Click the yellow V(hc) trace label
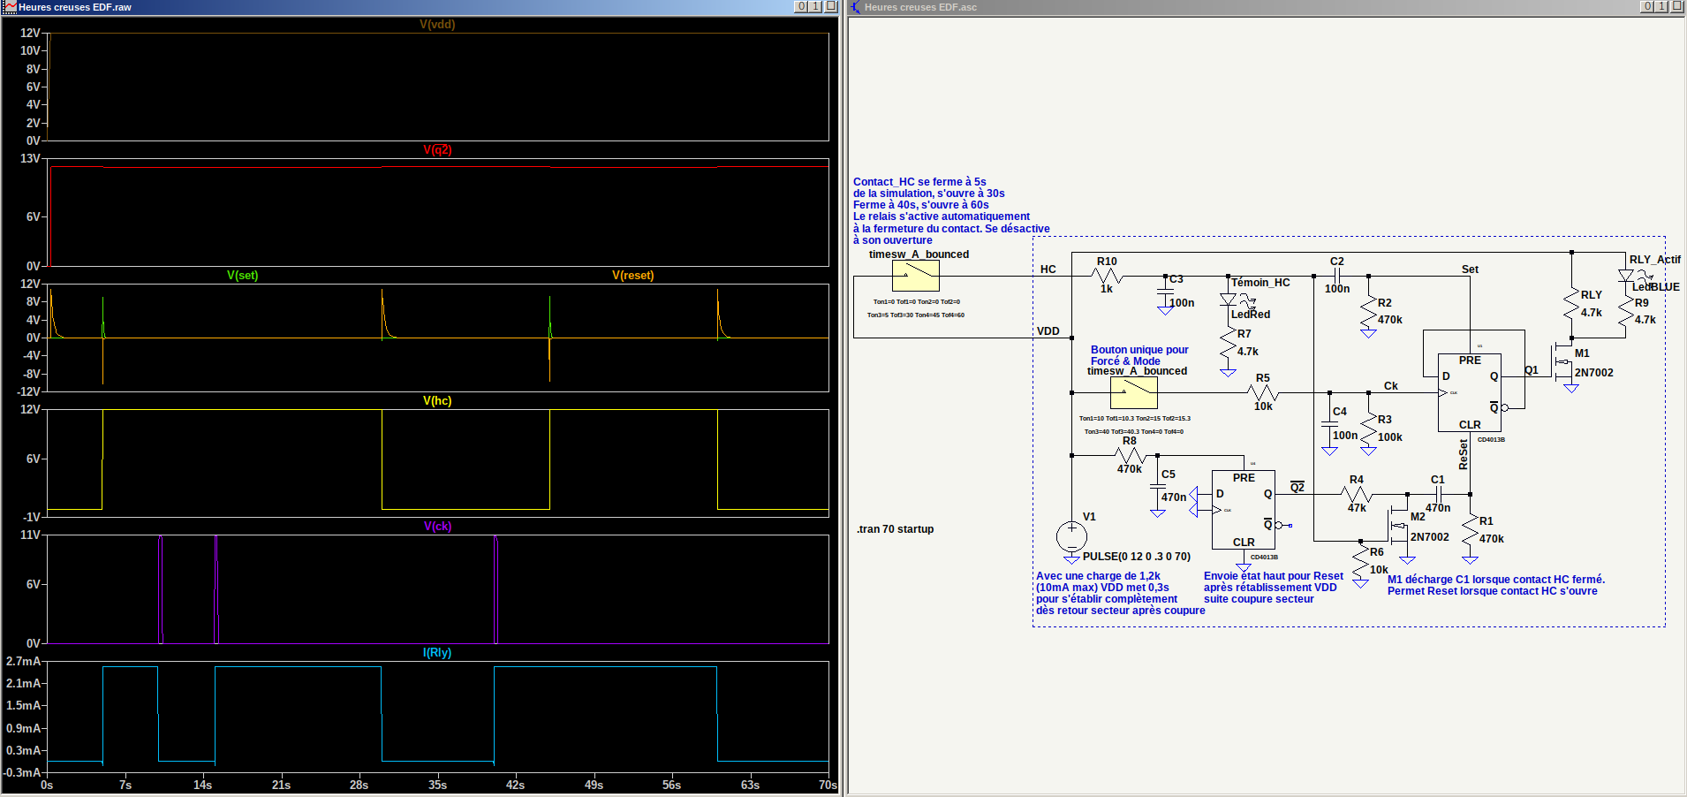 pos(437,401)
